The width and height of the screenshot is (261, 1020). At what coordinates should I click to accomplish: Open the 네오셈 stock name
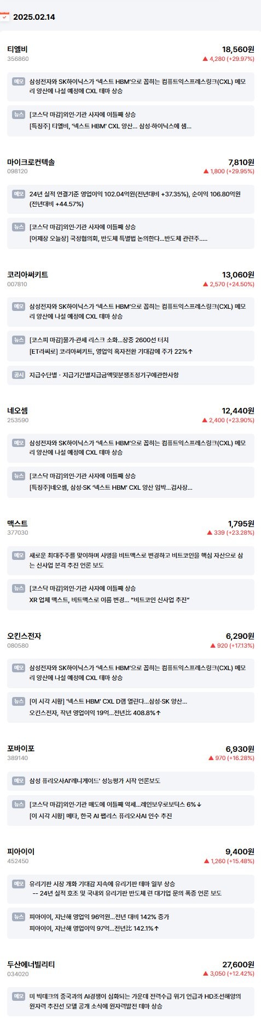18,411
